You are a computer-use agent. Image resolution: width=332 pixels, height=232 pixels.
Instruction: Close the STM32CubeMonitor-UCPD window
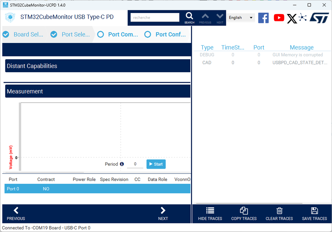324,5
